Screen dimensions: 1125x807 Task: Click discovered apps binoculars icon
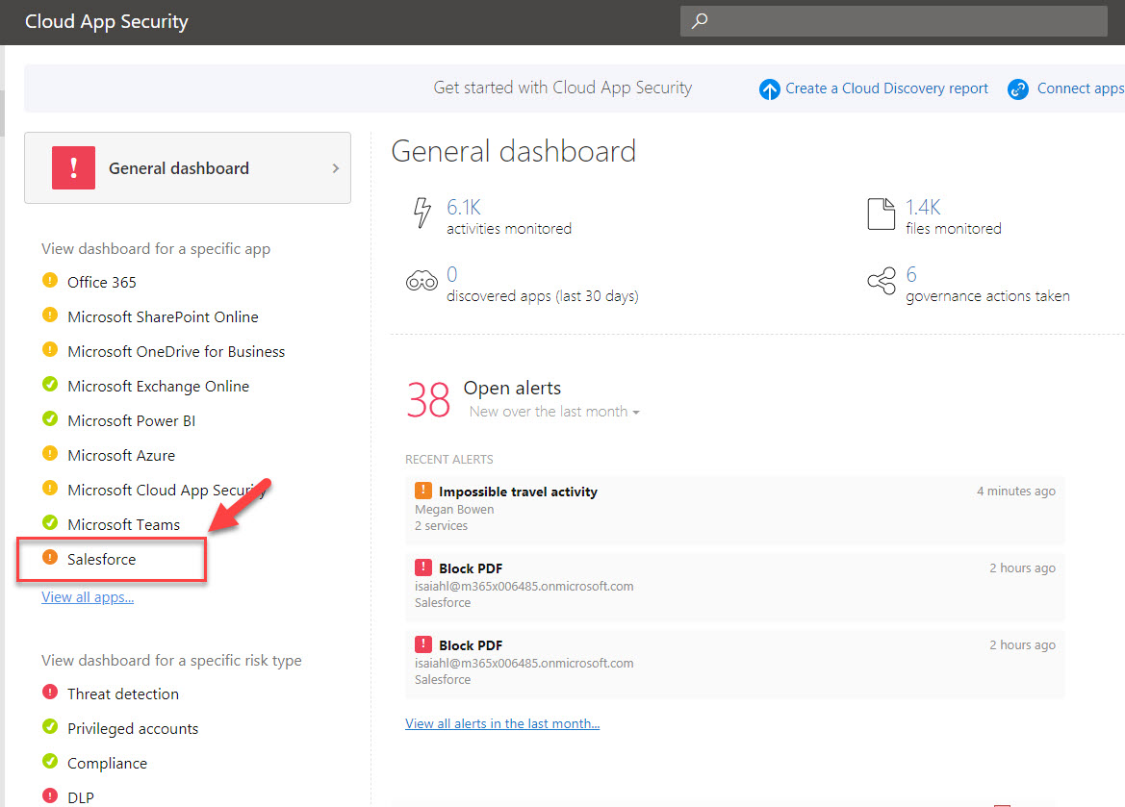click(422, 281)
